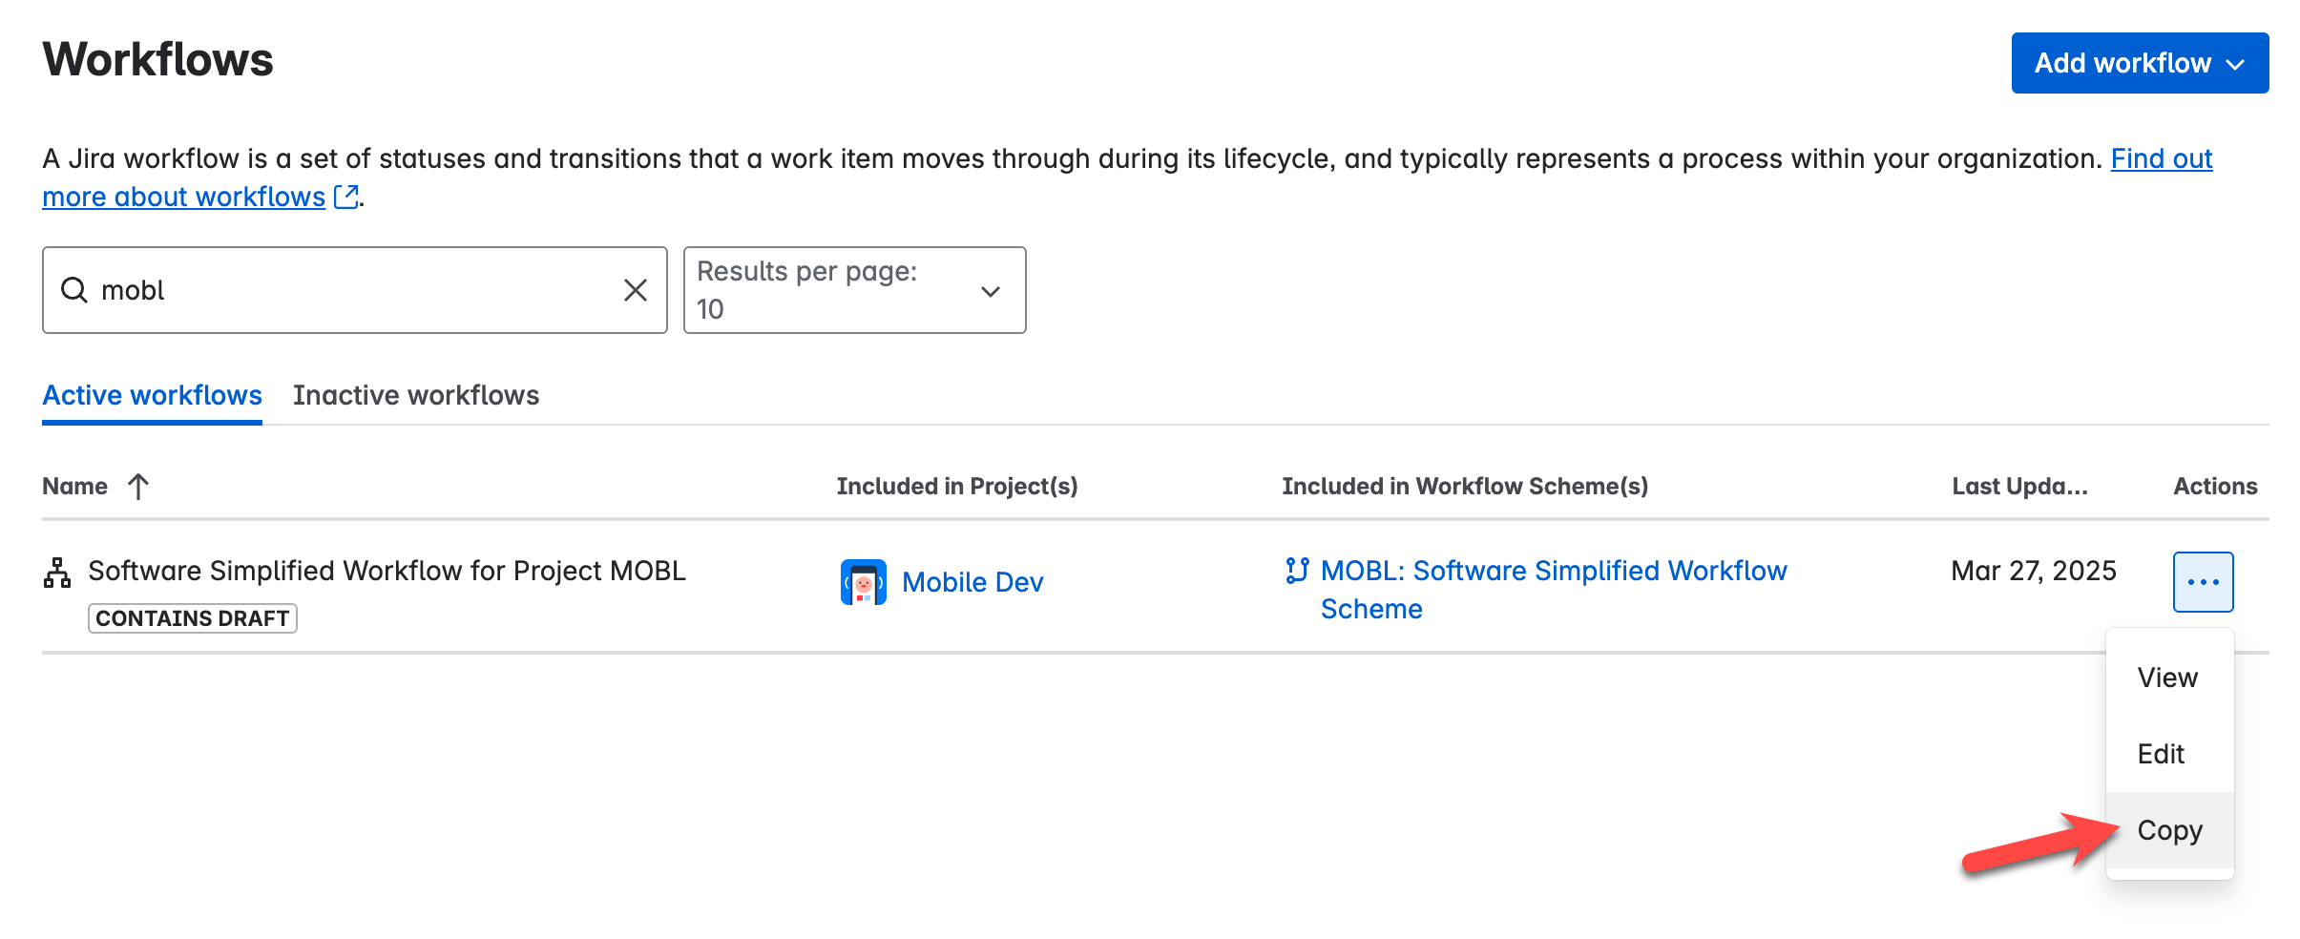The image size is (2300, 939).
Task: Click the sort arrow next to Name column
Action: click(x=139, y=486)
